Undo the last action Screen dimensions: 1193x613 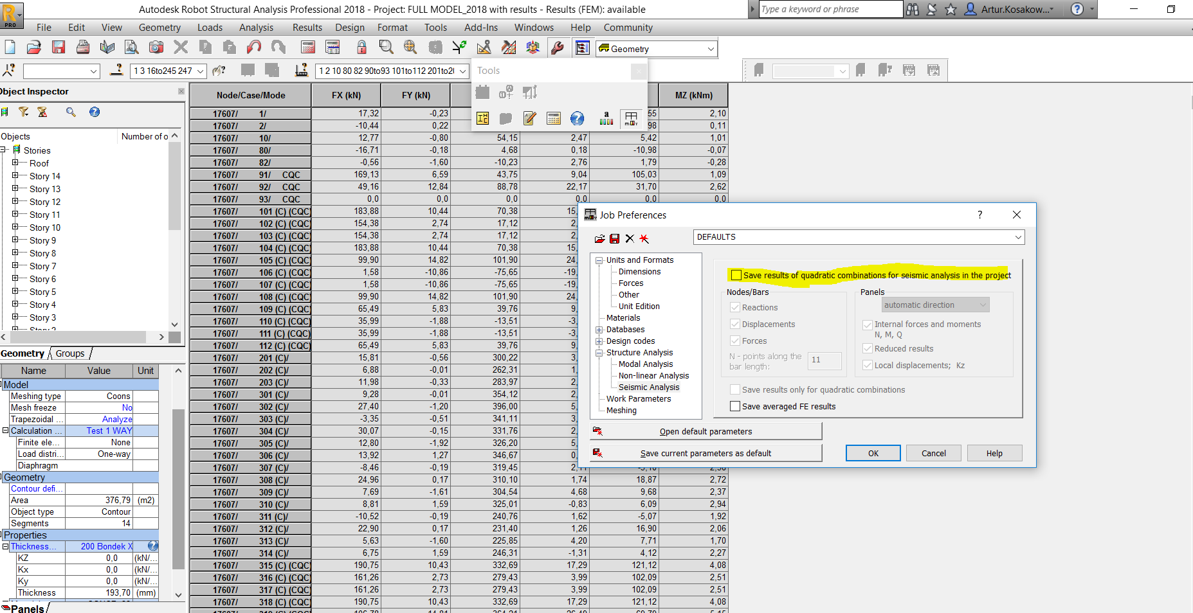pos(253,47)
